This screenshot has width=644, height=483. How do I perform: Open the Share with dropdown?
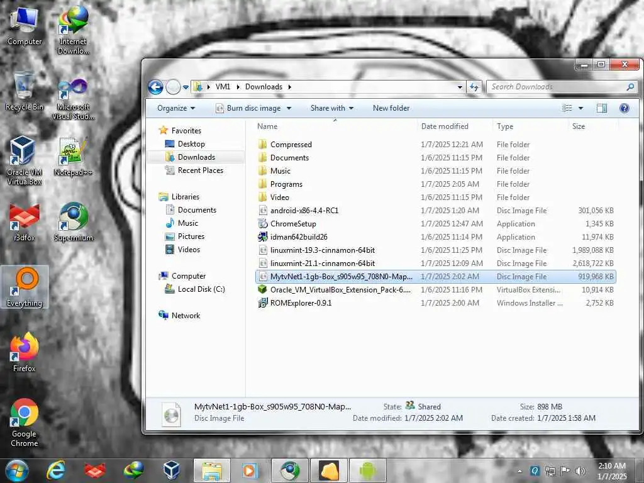point(332,108)
